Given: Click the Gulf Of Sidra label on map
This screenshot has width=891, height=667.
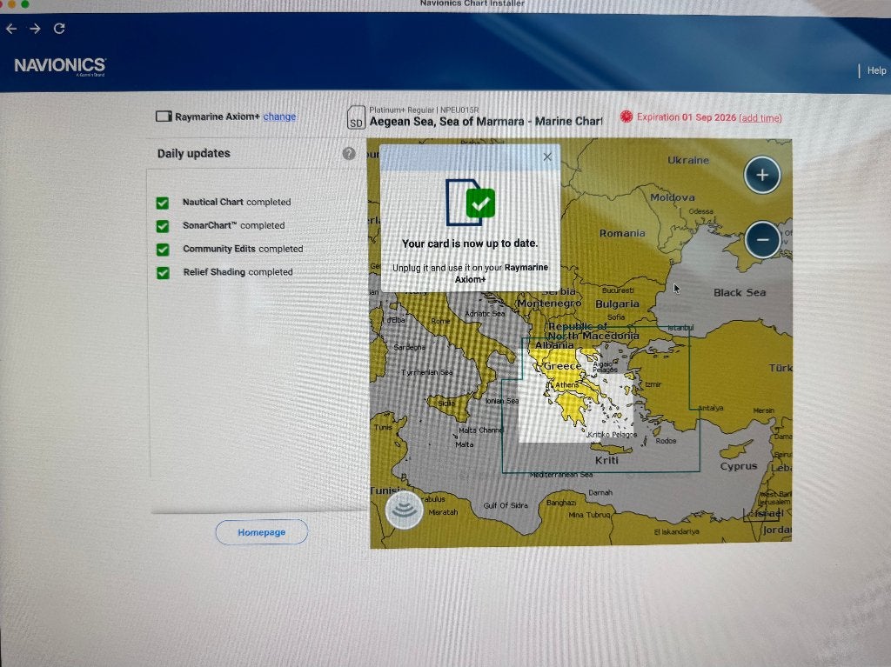Looking at the screenshot, I should [x=506, y=505].
